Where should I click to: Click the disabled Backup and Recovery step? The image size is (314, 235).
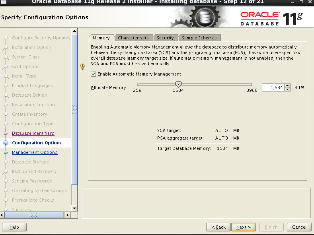click(x=34, y=171)
